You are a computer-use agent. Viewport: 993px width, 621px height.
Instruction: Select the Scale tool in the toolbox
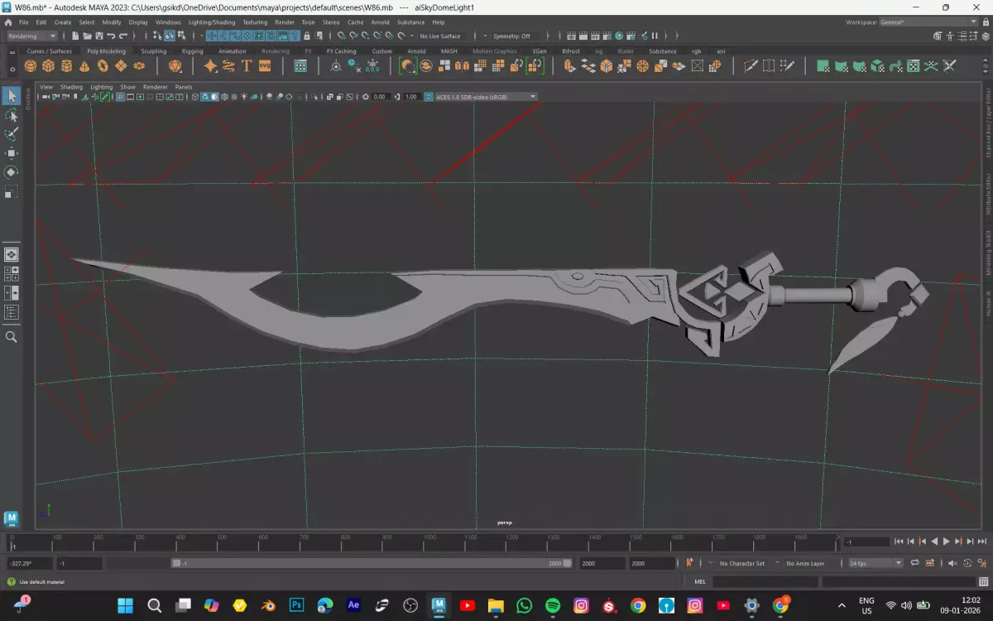point(12,191)
